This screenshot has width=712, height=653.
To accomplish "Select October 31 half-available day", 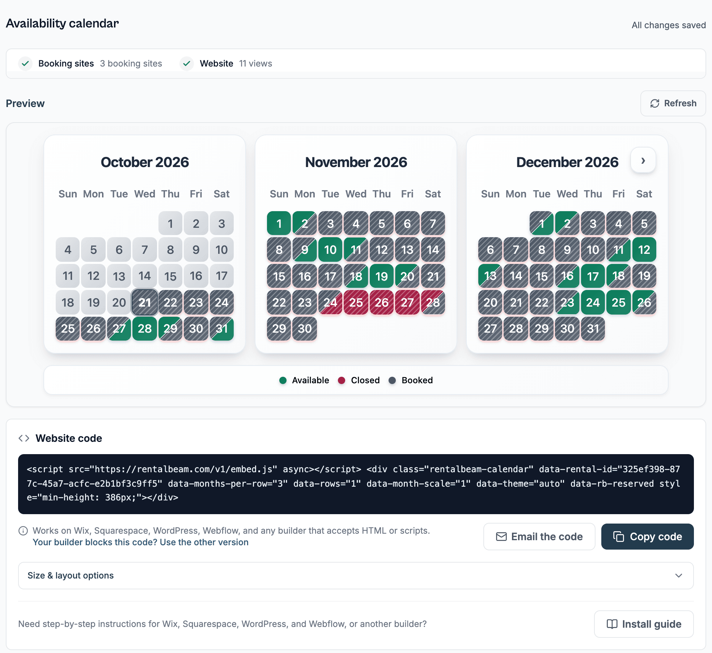I will [222, 329].
